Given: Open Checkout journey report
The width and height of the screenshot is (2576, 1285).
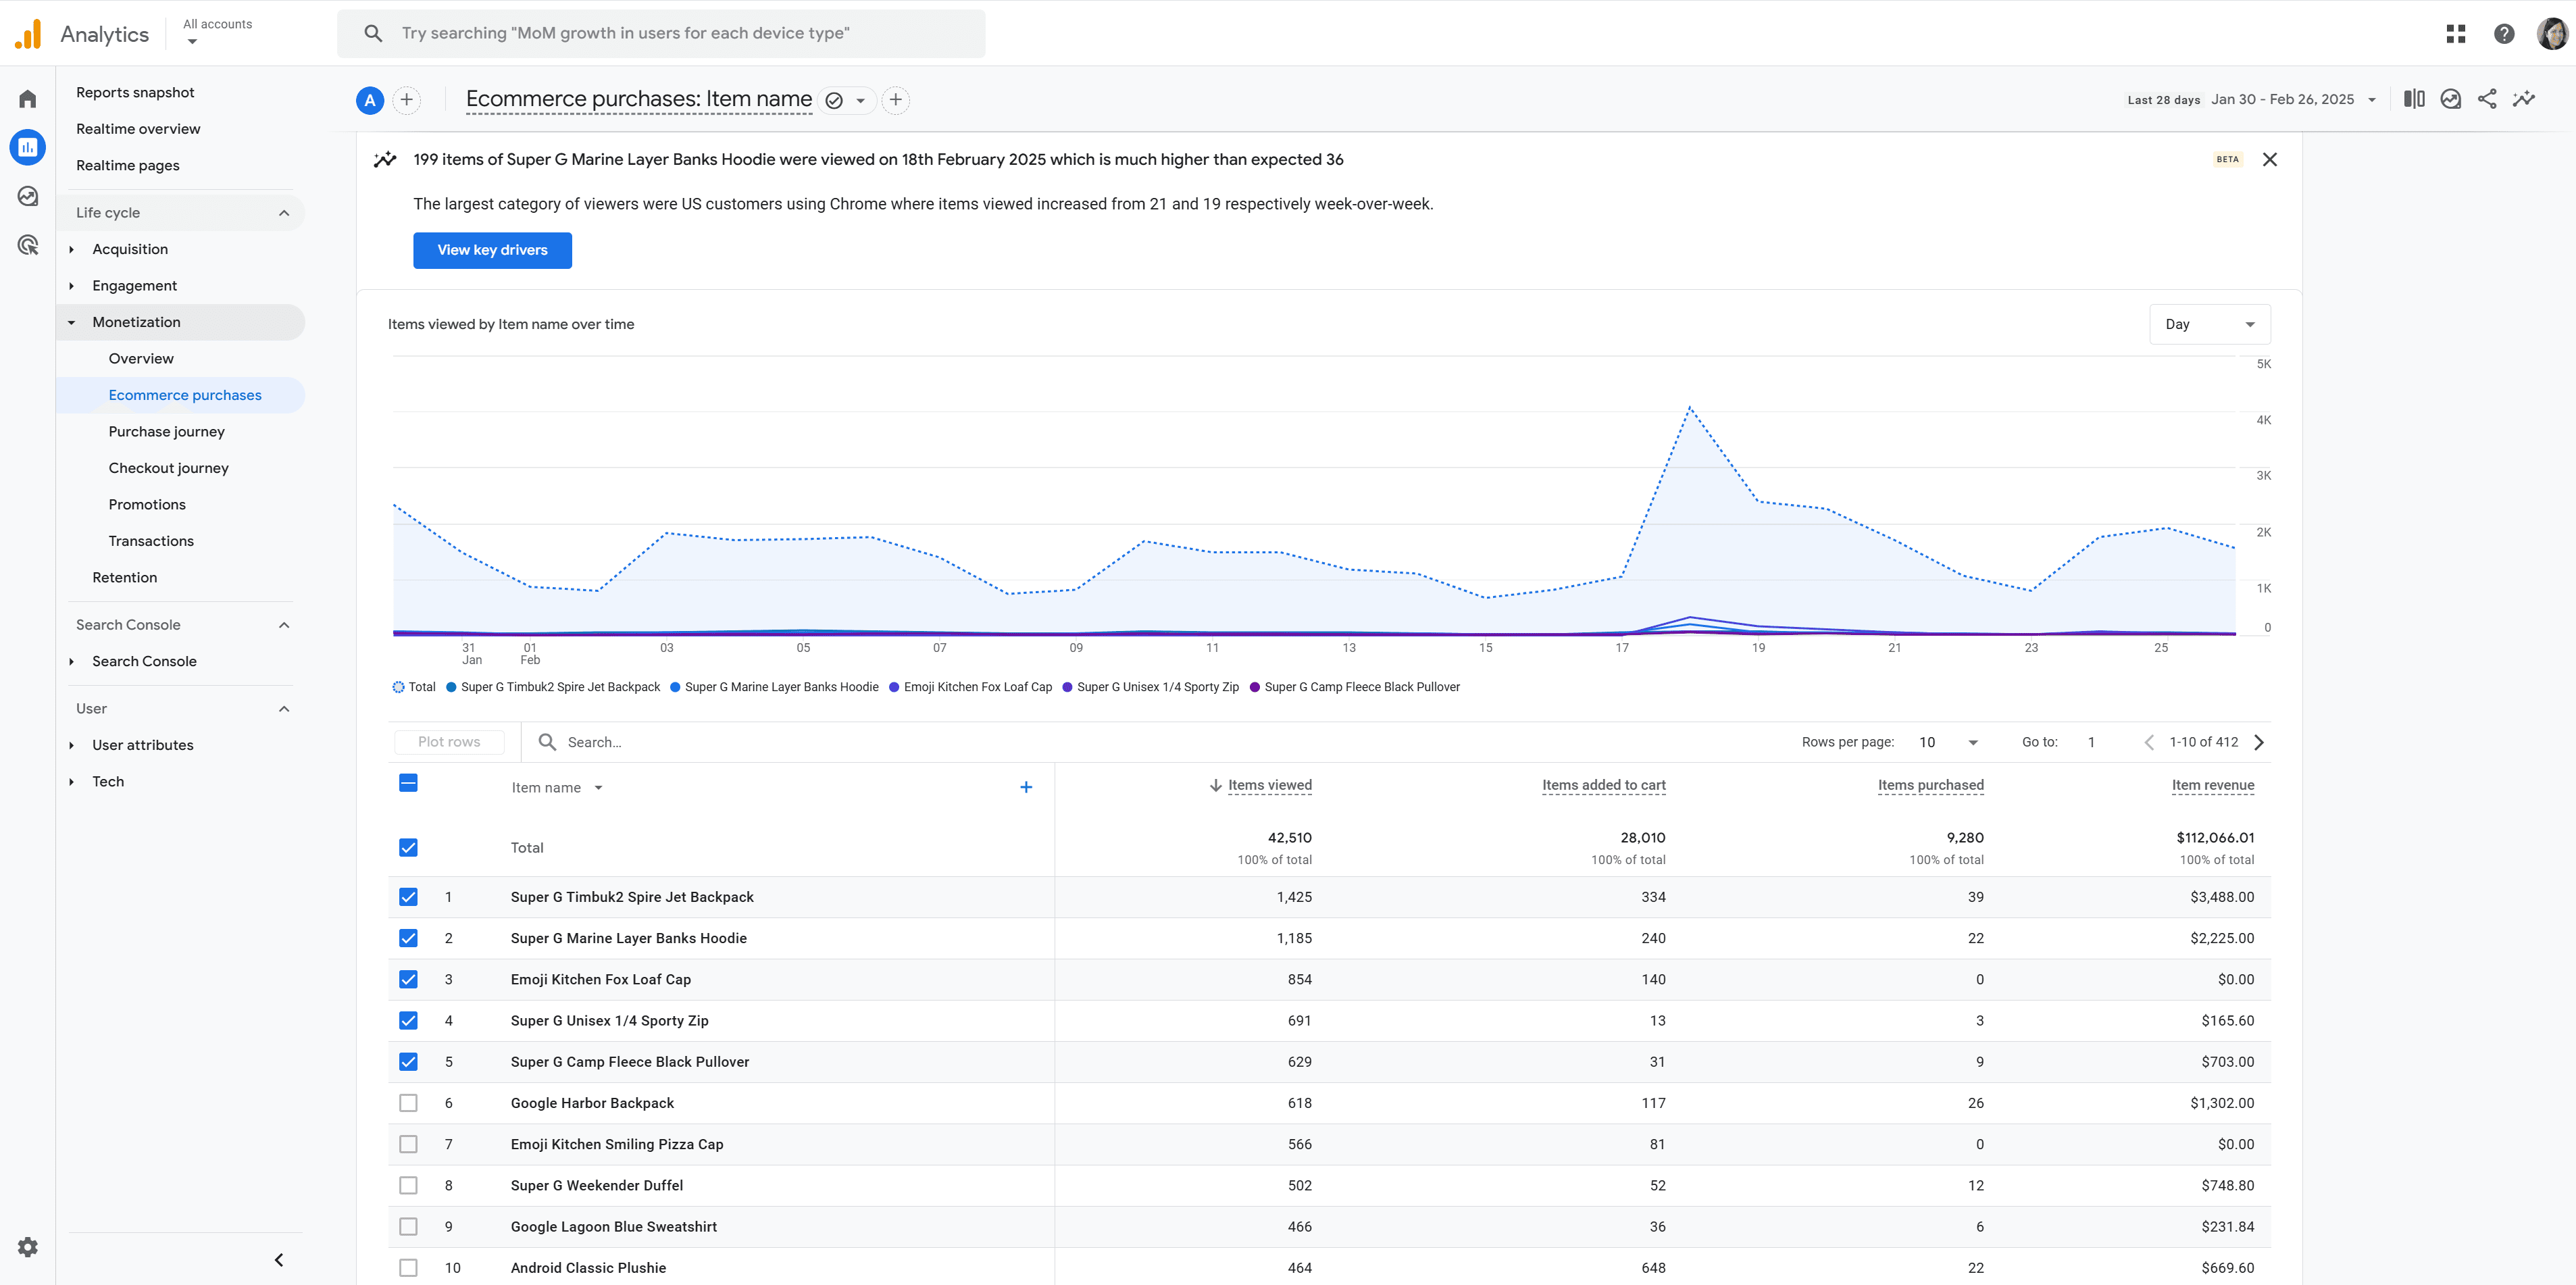Looking at the screenshot, I should coord(169,468).
